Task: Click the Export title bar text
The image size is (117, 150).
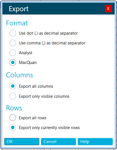Action: 19,9
